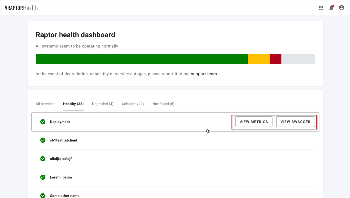Image resolution: width=350 pixels, height=198 pixels.
Task: Click the VRAPTOR Health logo
Action: [21, 8]
